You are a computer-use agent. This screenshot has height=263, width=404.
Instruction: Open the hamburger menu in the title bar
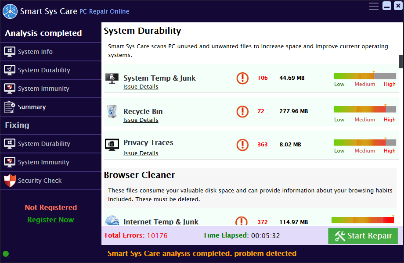click(373, 6)
